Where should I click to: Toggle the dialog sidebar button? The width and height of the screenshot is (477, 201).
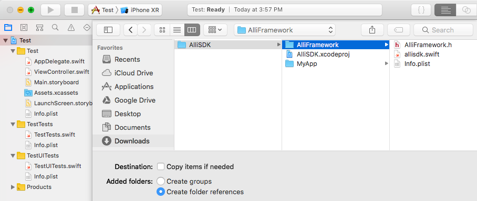click(x=108, y=30)
